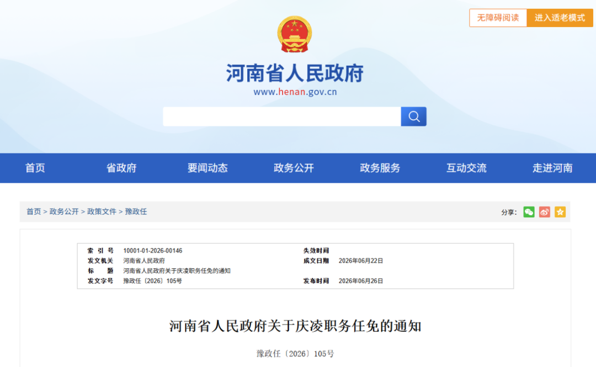Open the 省政府 navigation menu item
This screenshot has width=596, height=367.
coord(121,168)
